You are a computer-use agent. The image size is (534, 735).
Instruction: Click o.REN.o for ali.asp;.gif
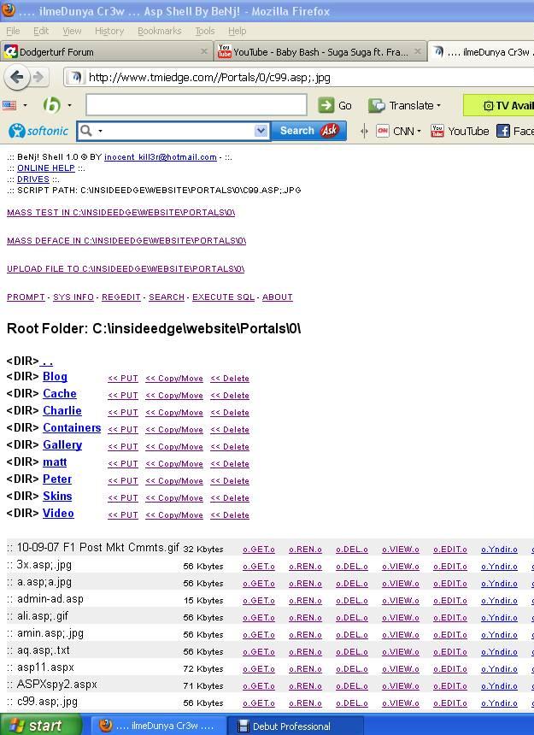(305, 618)
